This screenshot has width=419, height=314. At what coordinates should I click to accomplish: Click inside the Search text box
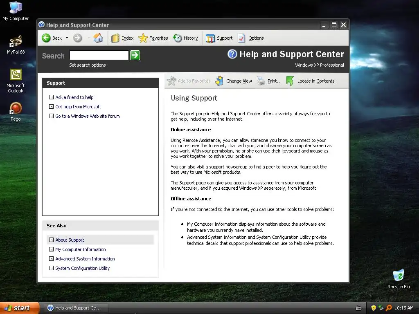click(99, 55)
